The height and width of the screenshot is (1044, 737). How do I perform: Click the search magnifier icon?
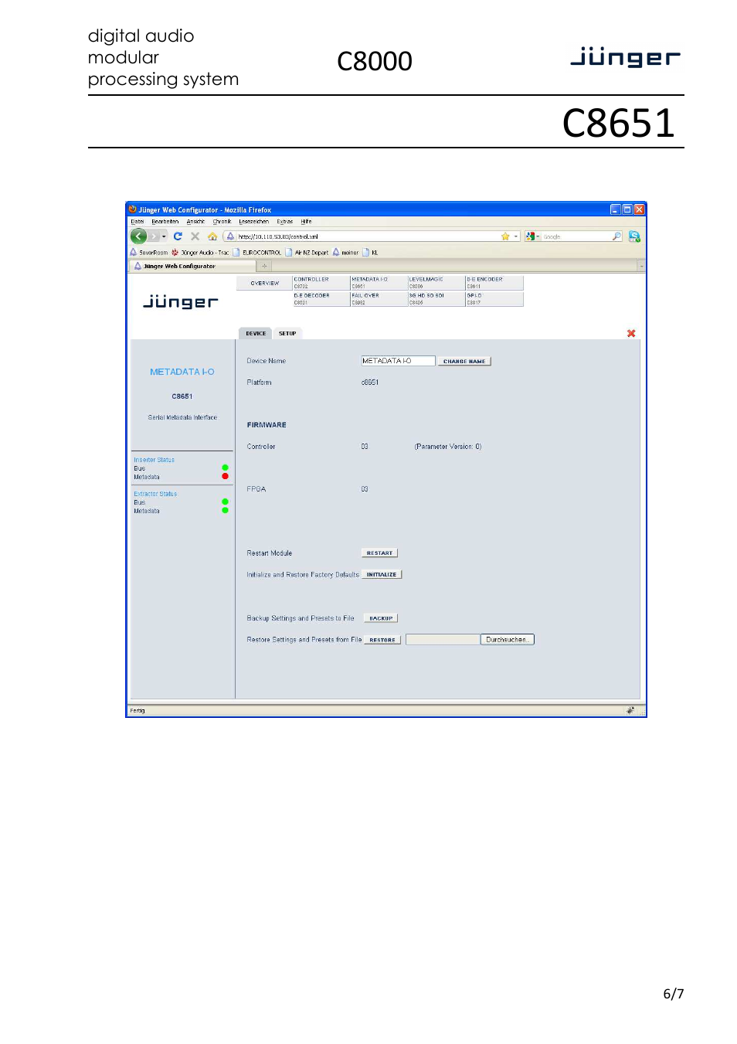(616, 236)
